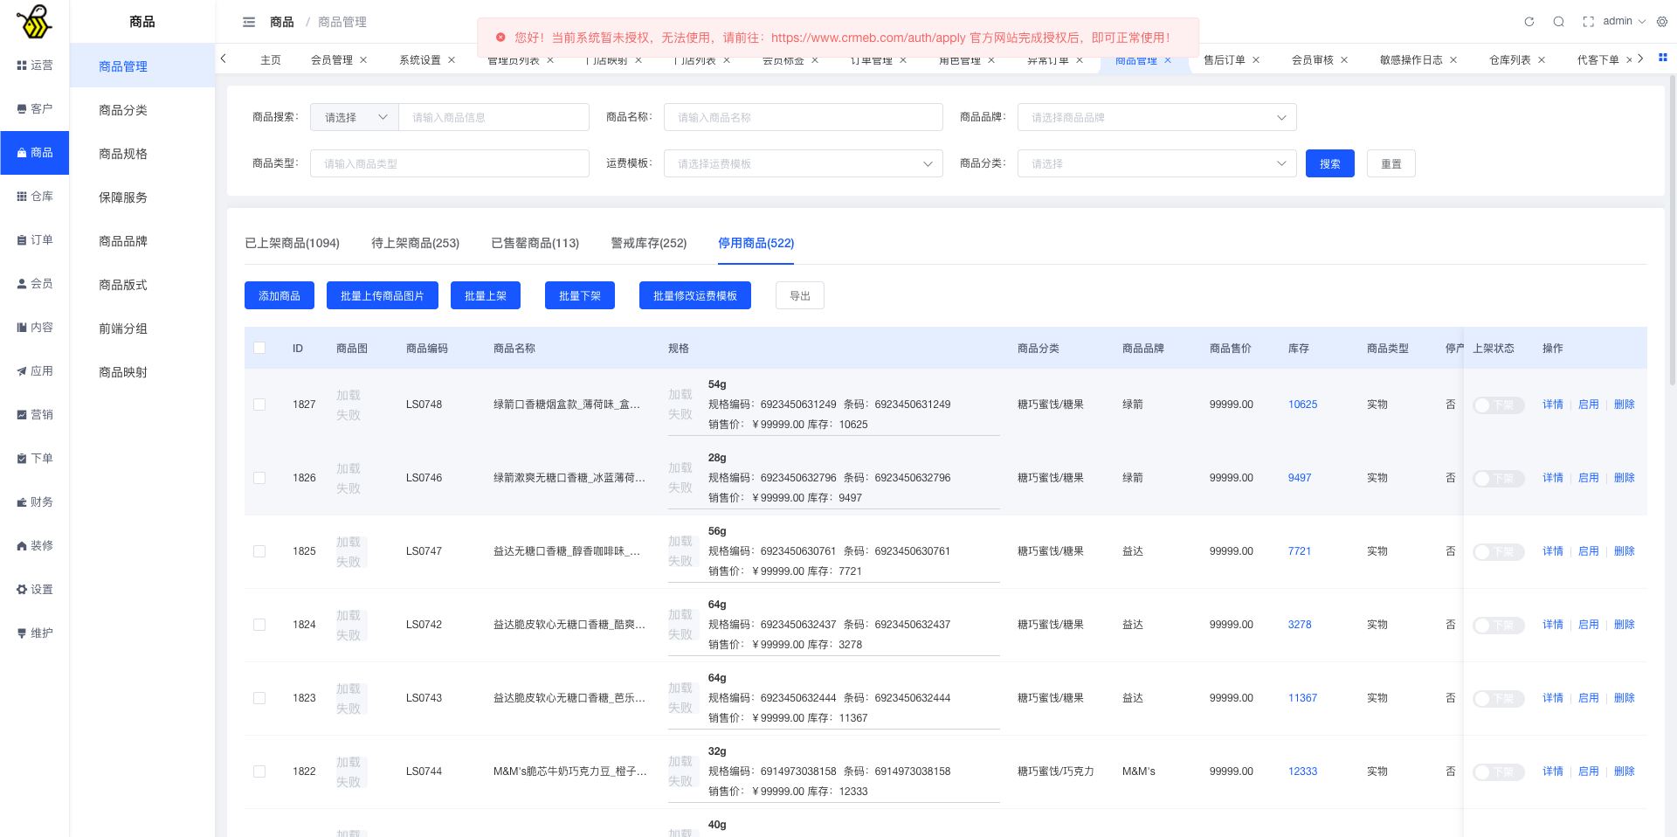Open 商品品牌 in the submenu
The width and height of the screenshot is (1677, 837).
(x=142, y=241)
